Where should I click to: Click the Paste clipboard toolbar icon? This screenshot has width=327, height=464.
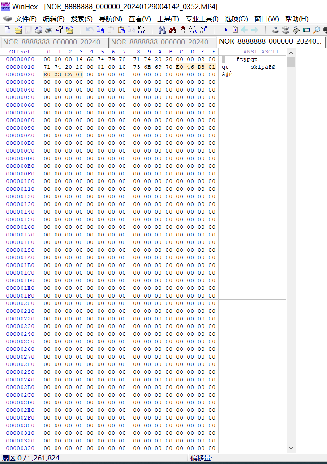(x=121, y=30)
